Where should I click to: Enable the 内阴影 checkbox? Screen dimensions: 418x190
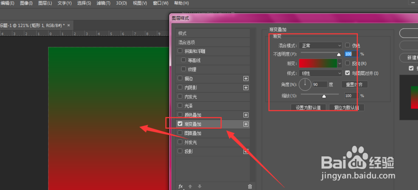[180, 87]
